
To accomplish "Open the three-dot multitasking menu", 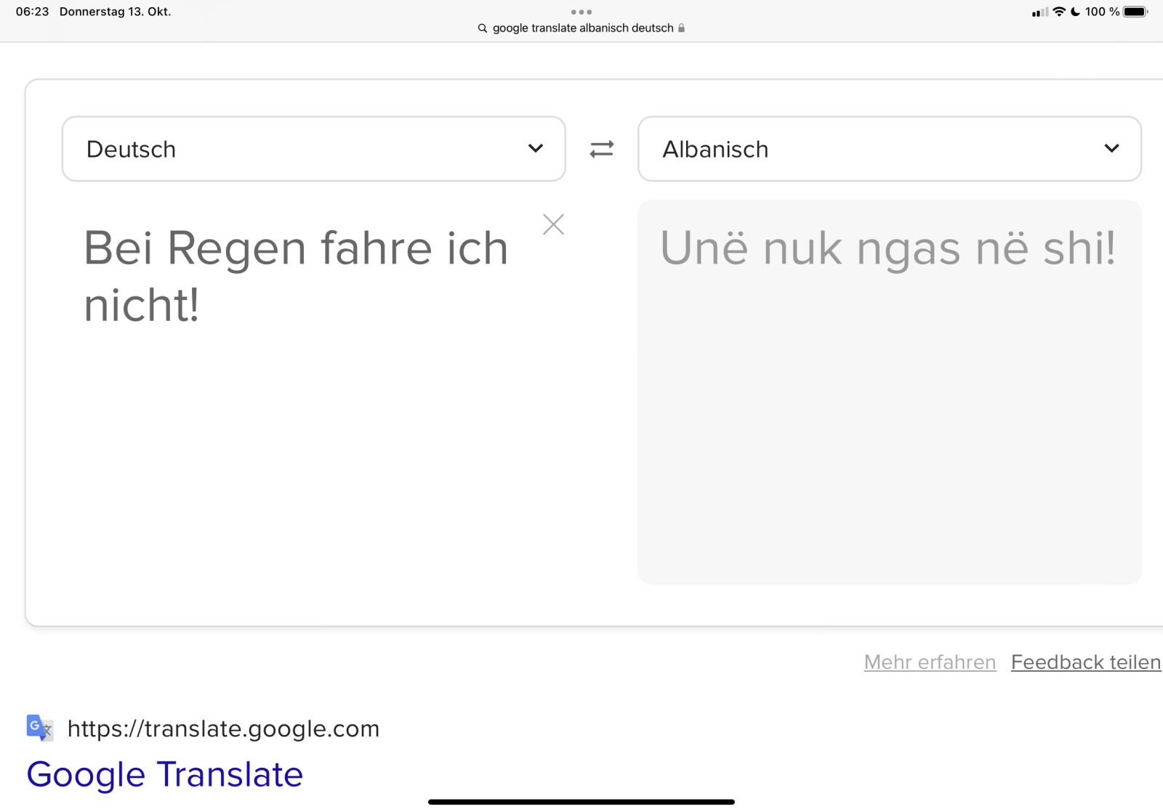I will [581, 12].
